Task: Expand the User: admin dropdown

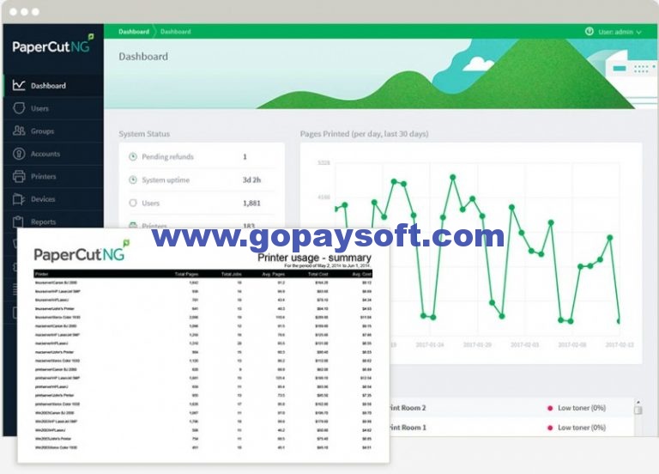Action: pos(620,32)
